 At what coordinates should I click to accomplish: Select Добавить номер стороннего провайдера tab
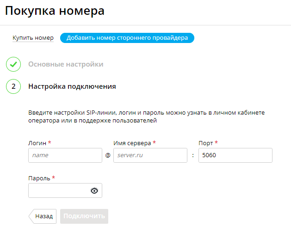[127, 38]
